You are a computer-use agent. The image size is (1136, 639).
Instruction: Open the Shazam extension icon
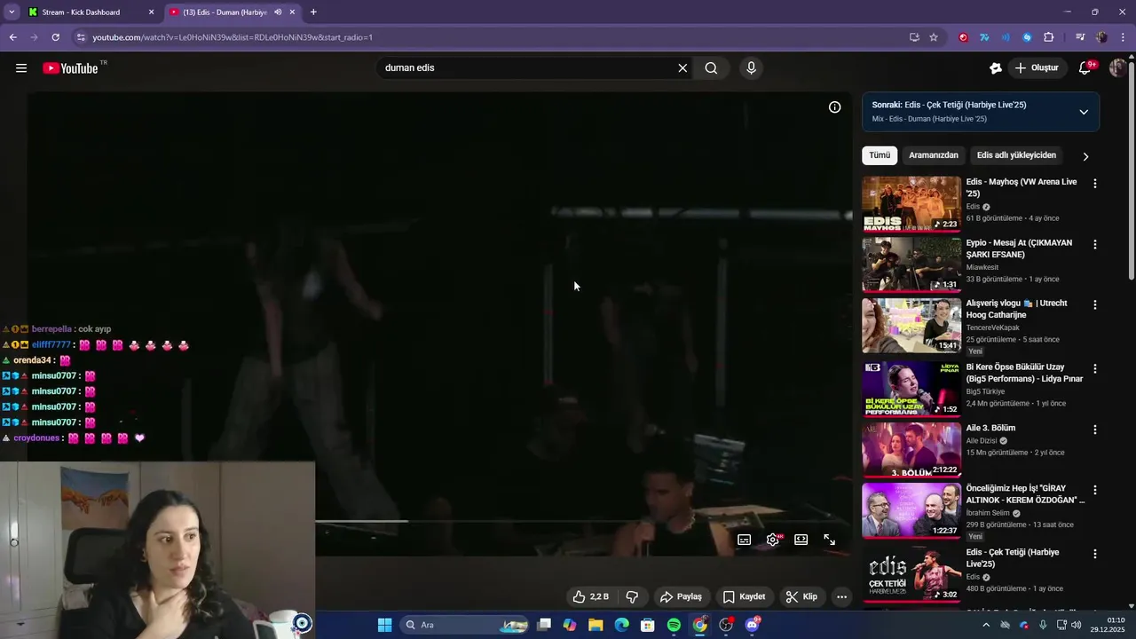click(1027, 37)
